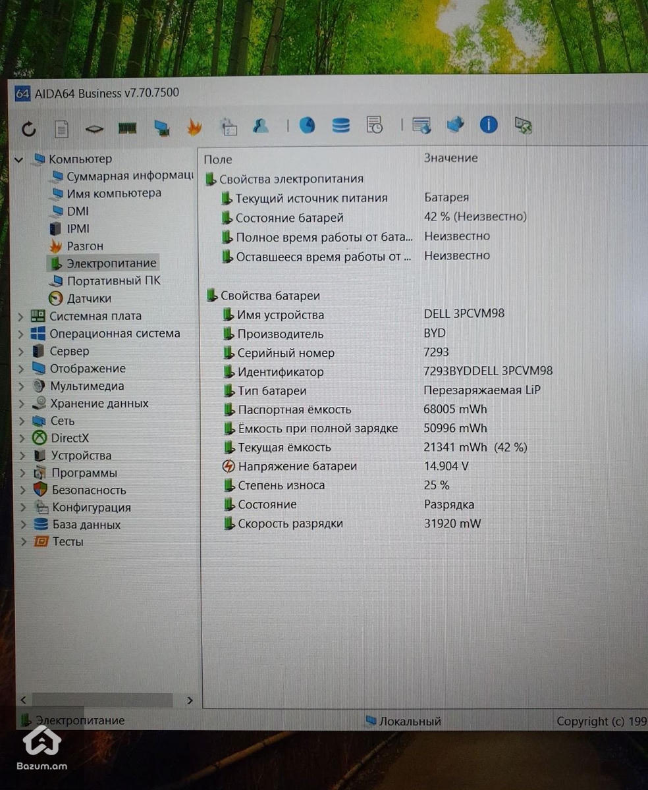Viewport: 648px width, 790px height.
Task: Expand the Хранение данных node arrow
Action: [22, 404]
